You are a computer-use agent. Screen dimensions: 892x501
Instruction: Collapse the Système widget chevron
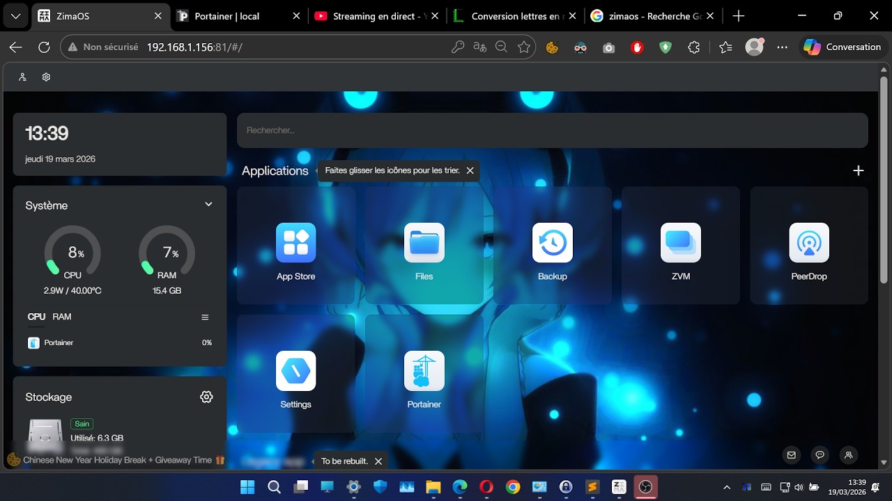[208, 204]
